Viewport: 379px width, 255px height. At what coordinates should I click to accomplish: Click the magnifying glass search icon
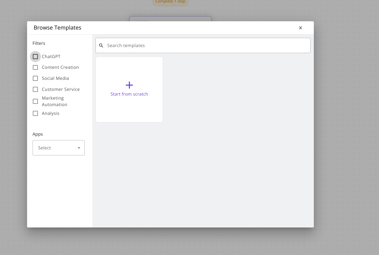101,46
